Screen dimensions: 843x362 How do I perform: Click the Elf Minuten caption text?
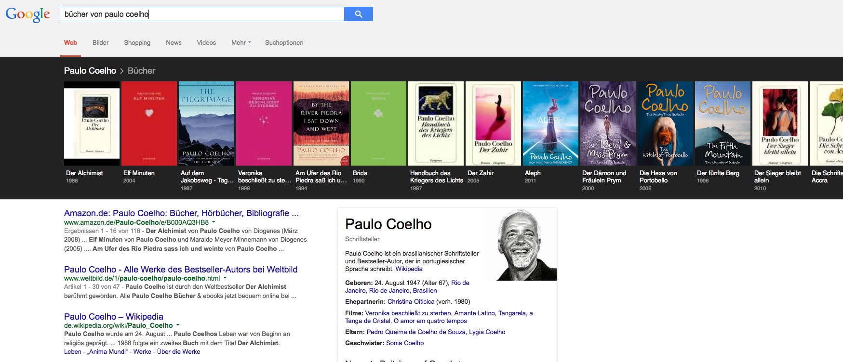point(139,173)
